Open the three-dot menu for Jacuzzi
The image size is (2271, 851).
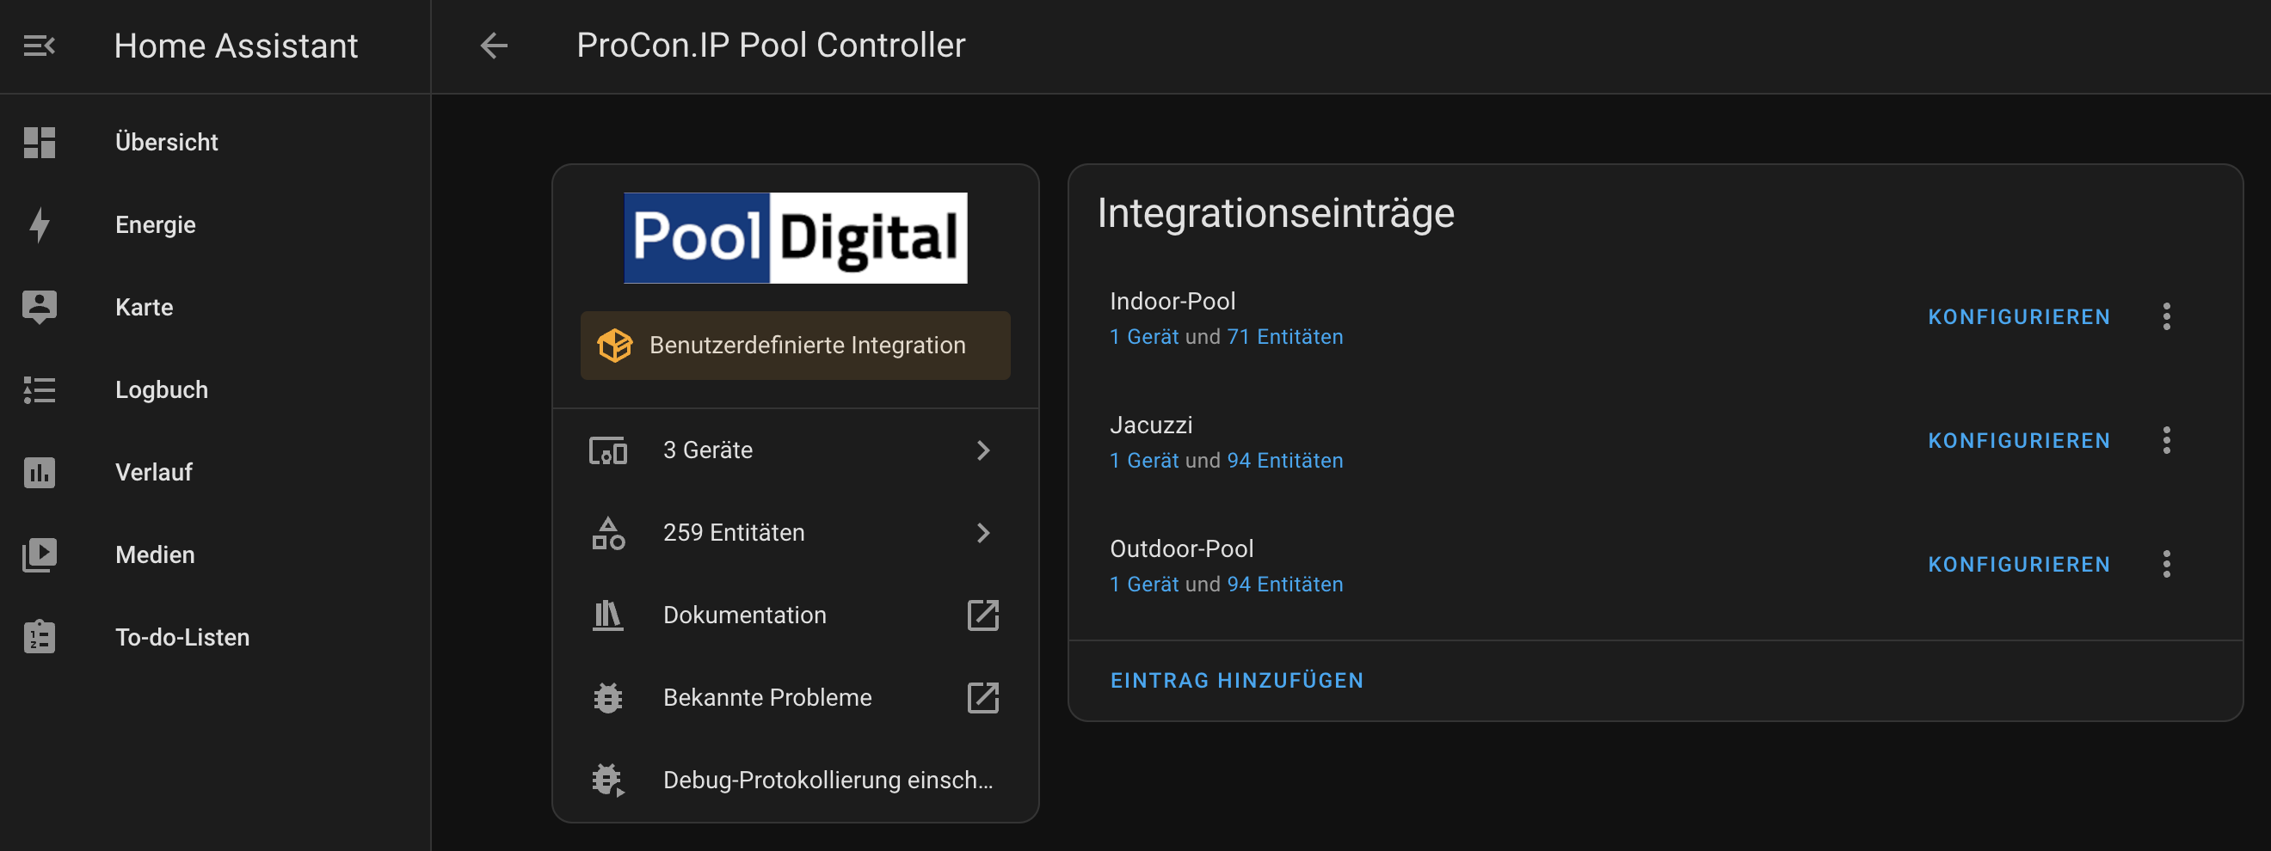[x=2166, y=440]
